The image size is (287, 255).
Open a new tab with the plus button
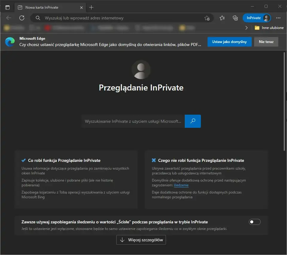pyautogui.click(x=92, y=7)
